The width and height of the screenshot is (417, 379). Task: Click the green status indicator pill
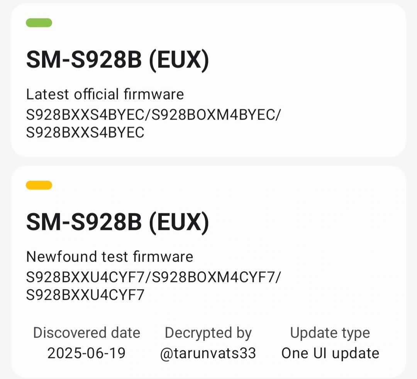click(x=39, y=23)
